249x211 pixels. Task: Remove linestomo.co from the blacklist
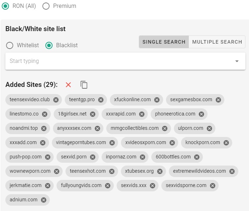[44, 114]
